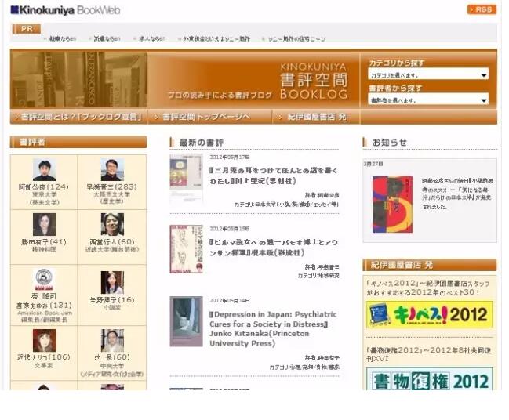
Task: Open reviewer link ending in (131)
Action: pos(44,306)
